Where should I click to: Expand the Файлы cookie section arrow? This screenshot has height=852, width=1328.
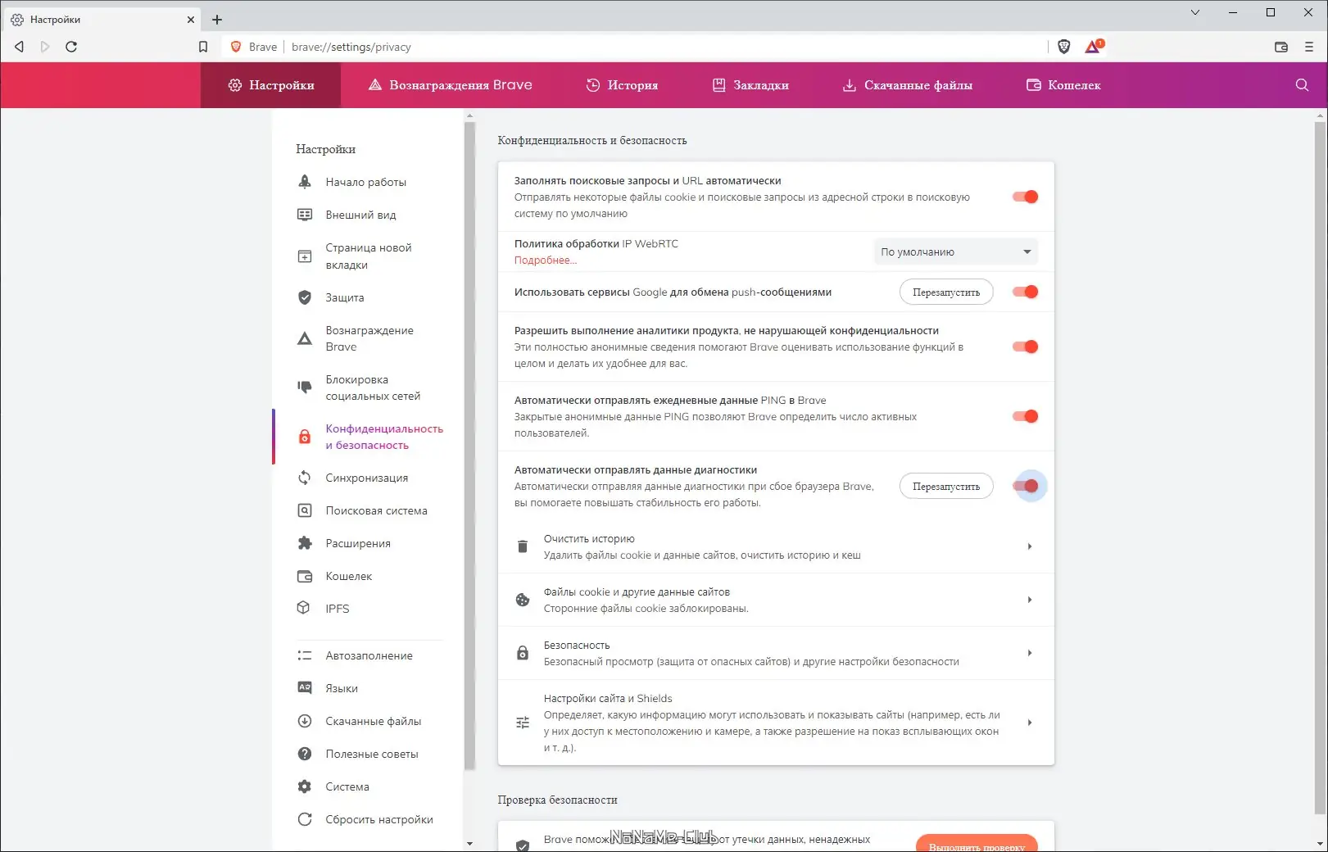click(x=1030, y=600)
